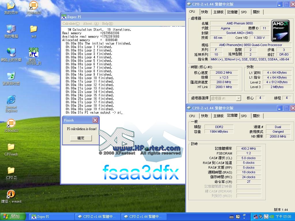Confirm the PI calculation done dialog
This screenshot has height=221, width=295.
click(x=81, y=138)
